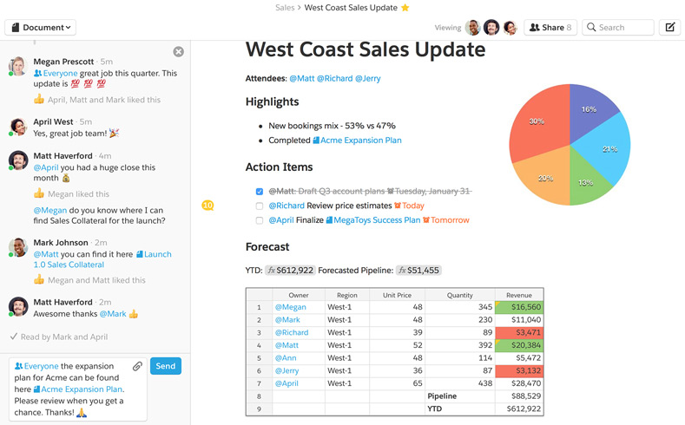The height and width of the screenshot is (425, 685).
Task: Click the Share button
Action: [x=550, y=28]
